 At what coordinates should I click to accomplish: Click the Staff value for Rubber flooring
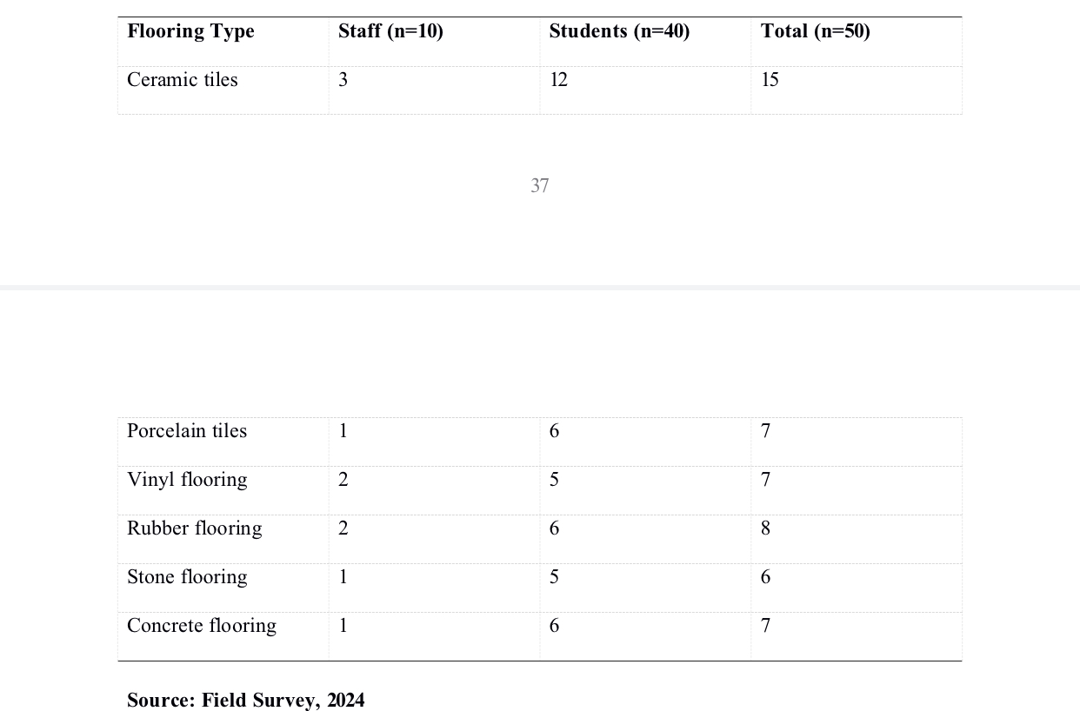343,528
